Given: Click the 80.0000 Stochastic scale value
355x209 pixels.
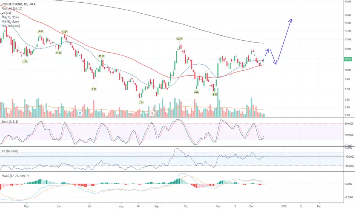Looking at the screenshot, I should 349,123.
